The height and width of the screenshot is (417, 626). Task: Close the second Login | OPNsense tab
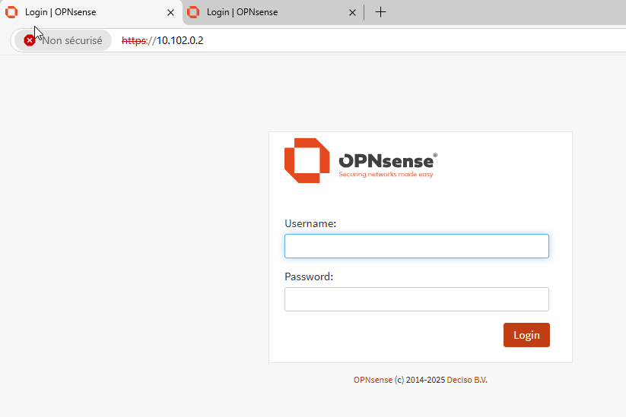pos(352,12)
